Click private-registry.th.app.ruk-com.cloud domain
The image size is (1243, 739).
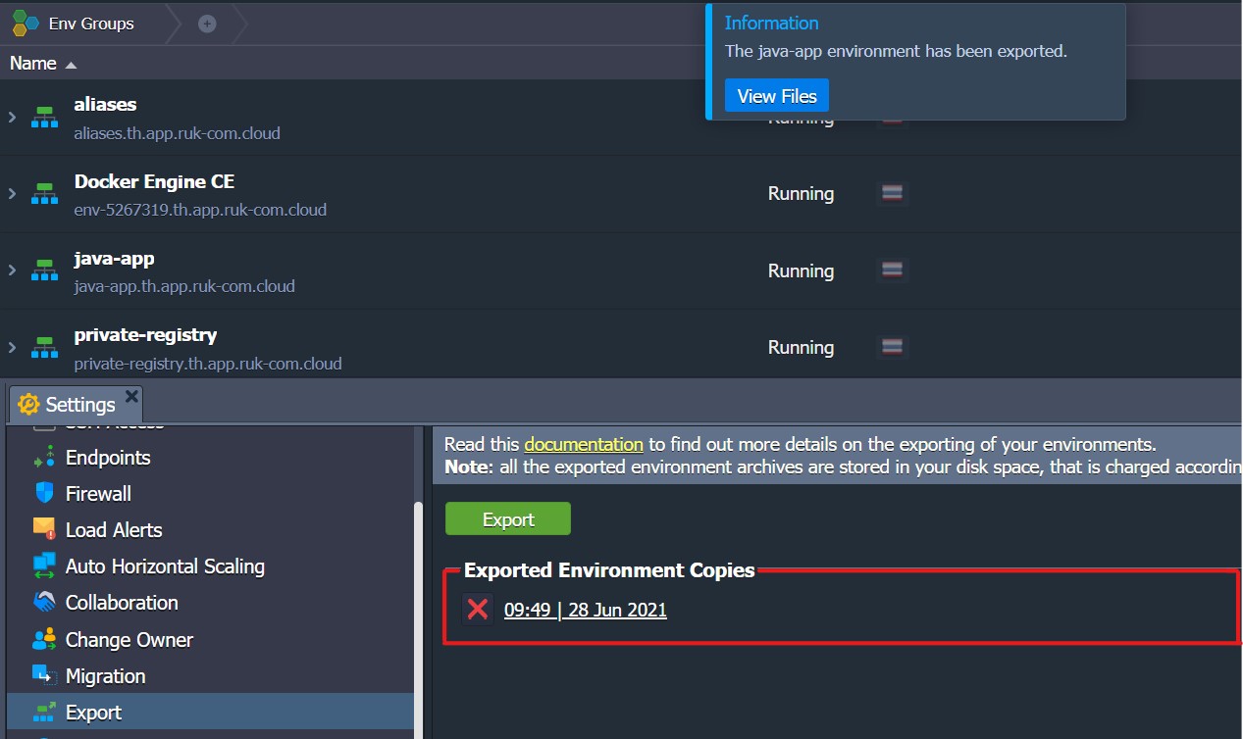point(208,364)
